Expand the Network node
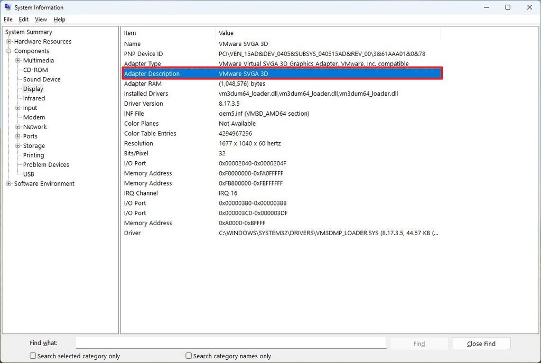The image size is (541, 363). [x=18, y=127]
